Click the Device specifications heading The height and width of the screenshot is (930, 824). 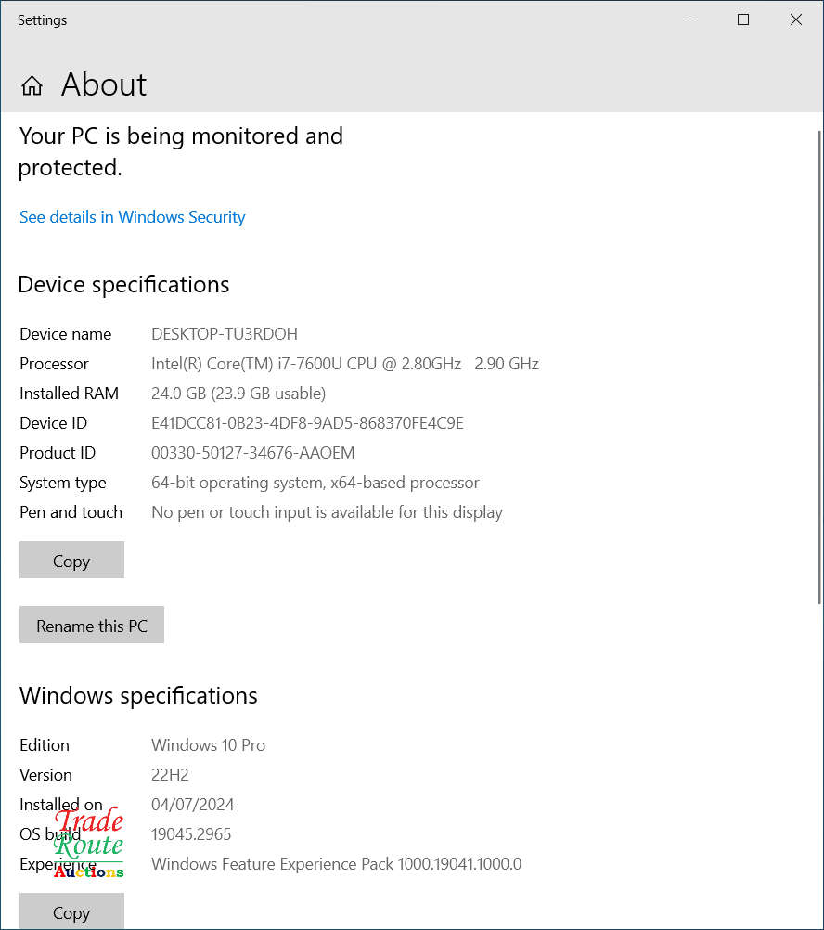point(123,285)
